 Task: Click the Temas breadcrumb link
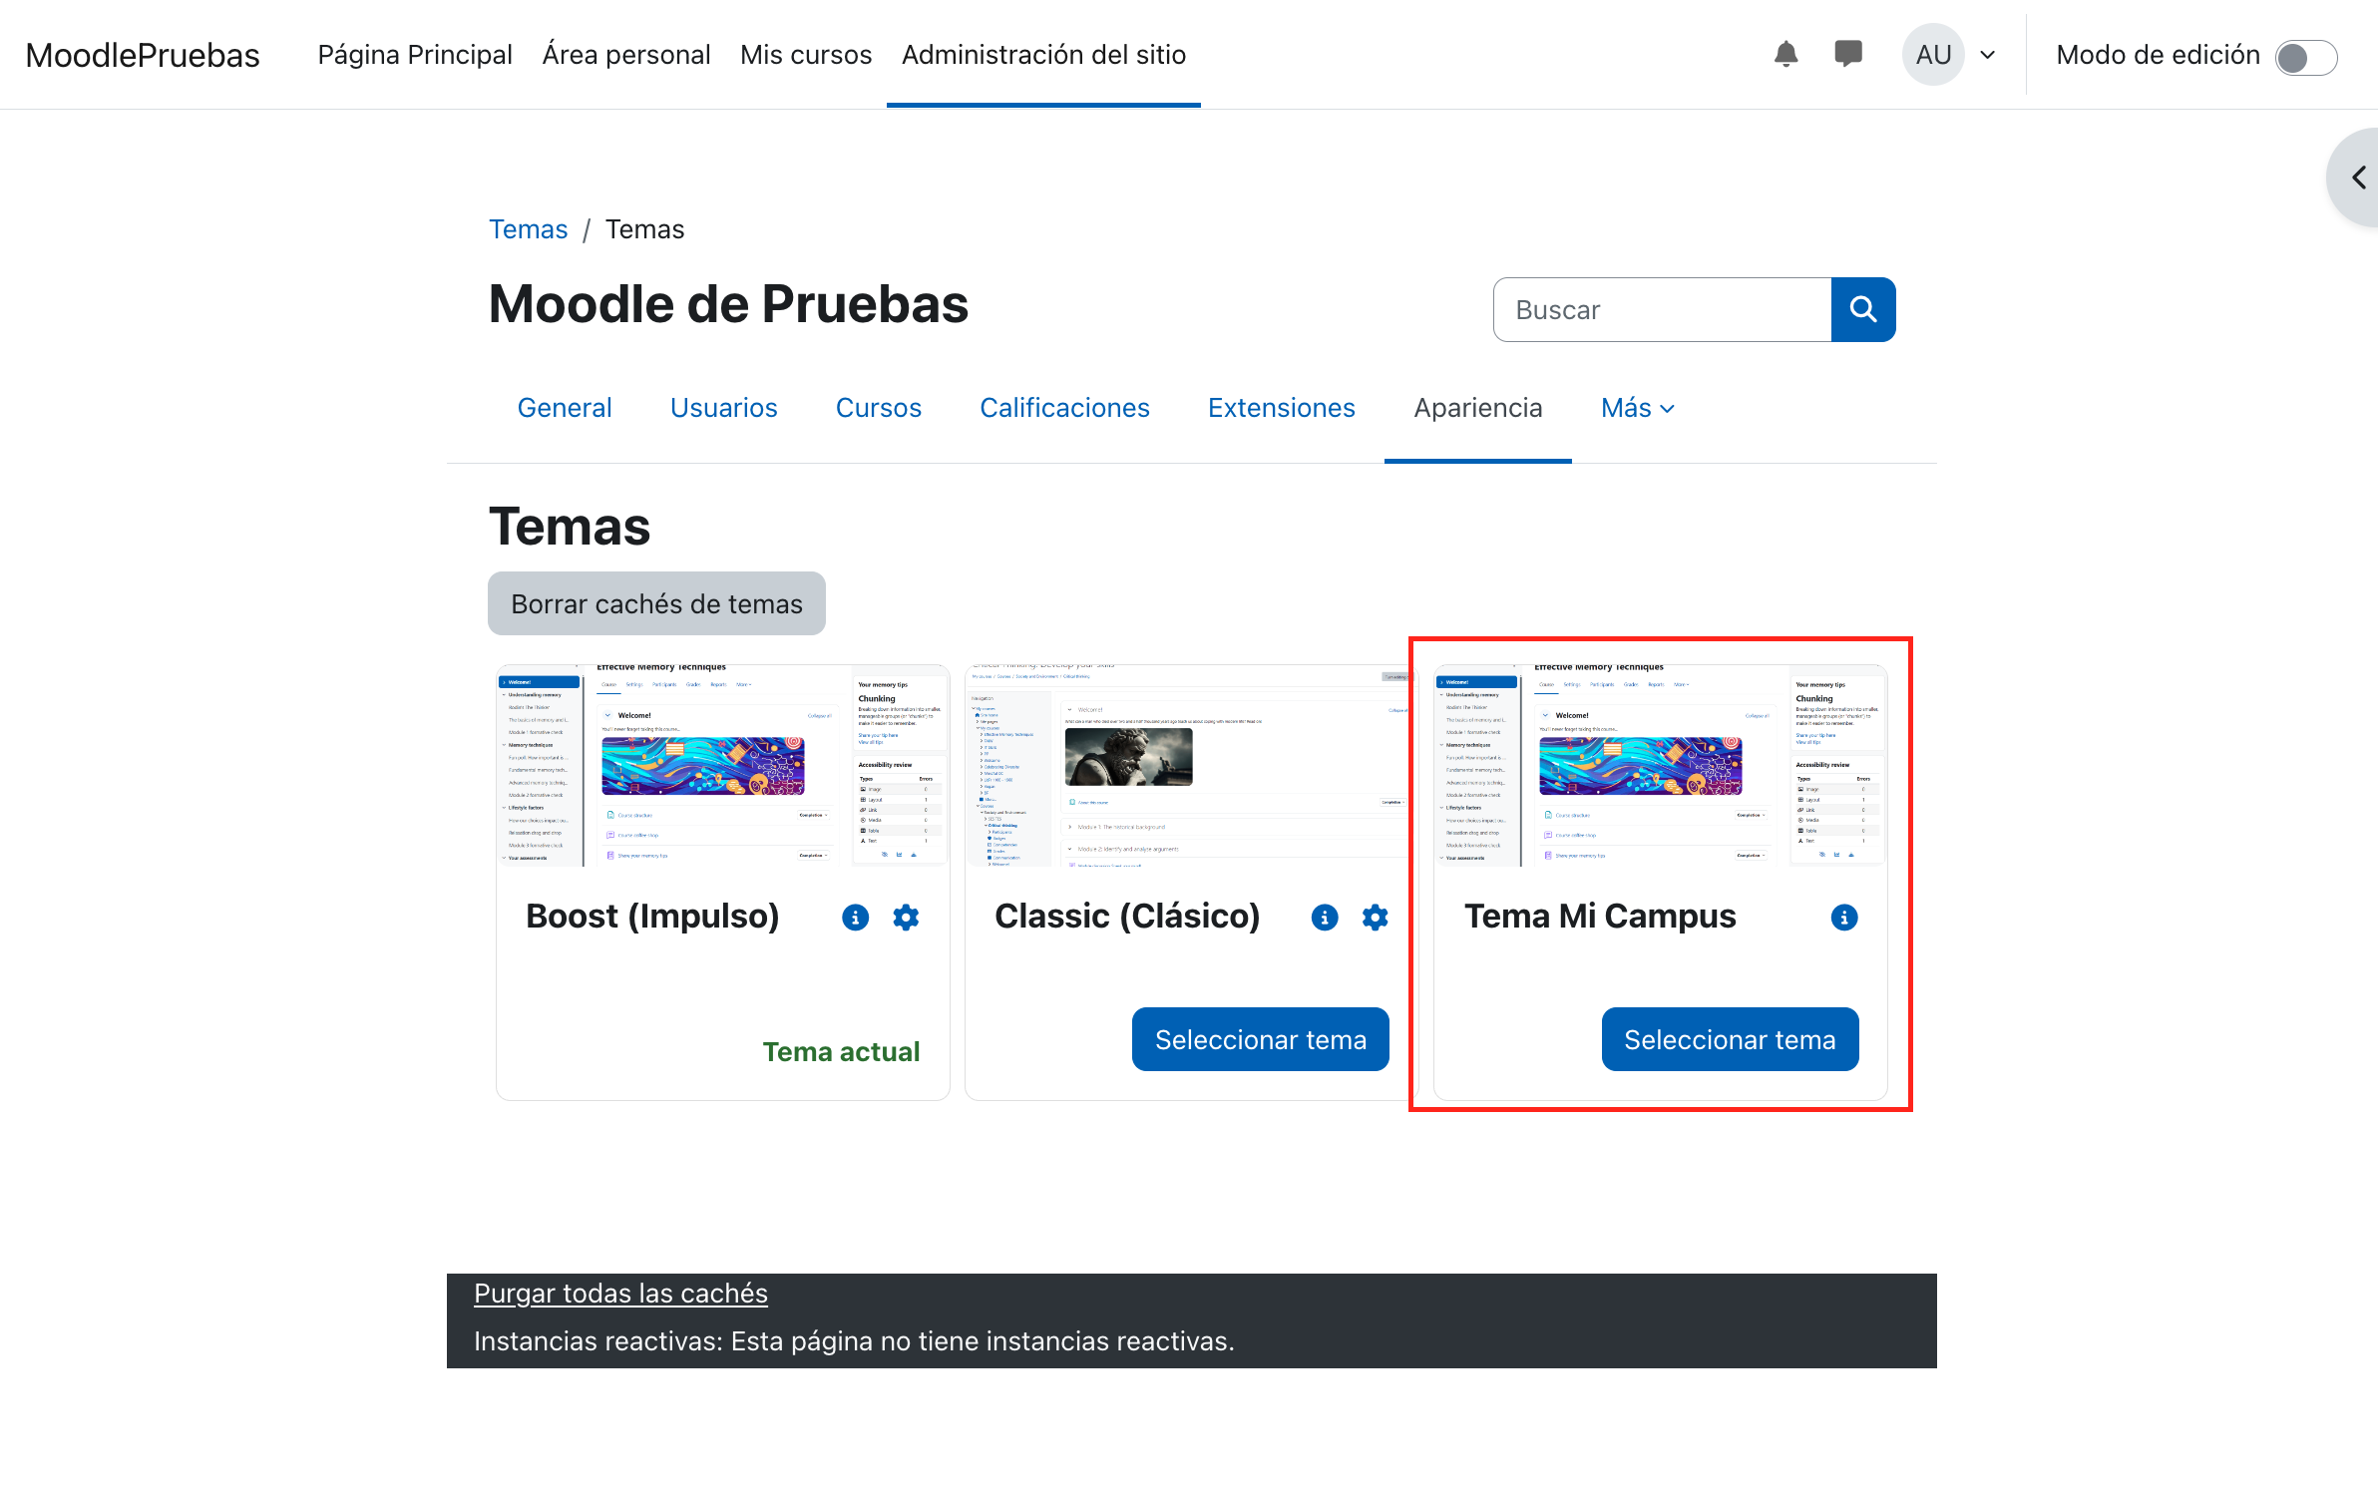[x=528, y=229]
